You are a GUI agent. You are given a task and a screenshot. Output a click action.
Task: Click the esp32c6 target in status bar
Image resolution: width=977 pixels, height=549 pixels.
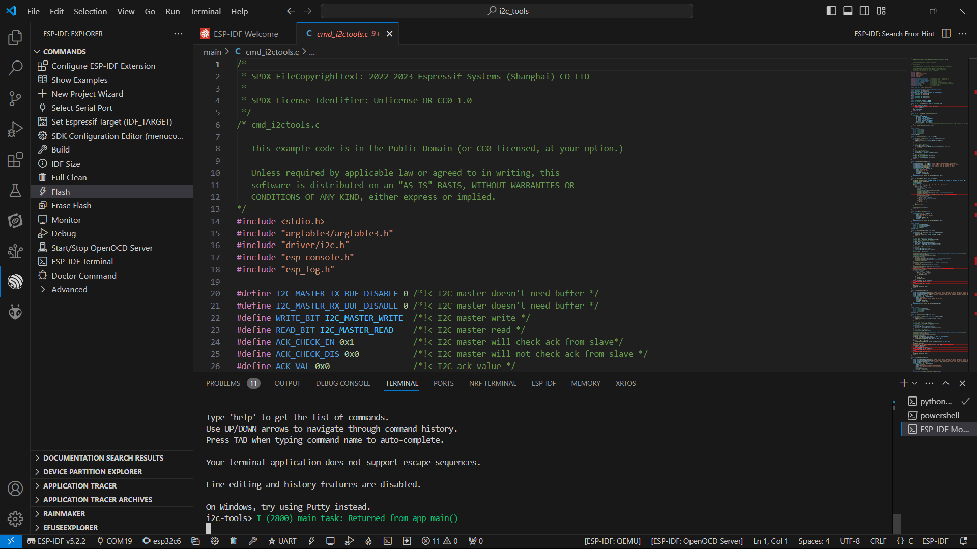click(x=162, y=541)
